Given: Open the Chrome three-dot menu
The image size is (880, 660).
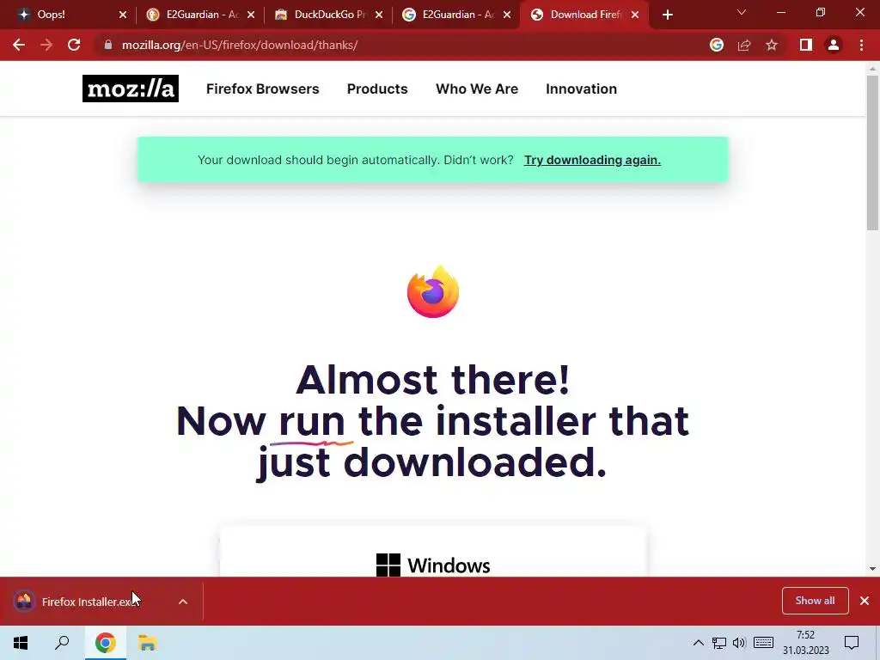Looking at the screenshot, I should 861,45.
